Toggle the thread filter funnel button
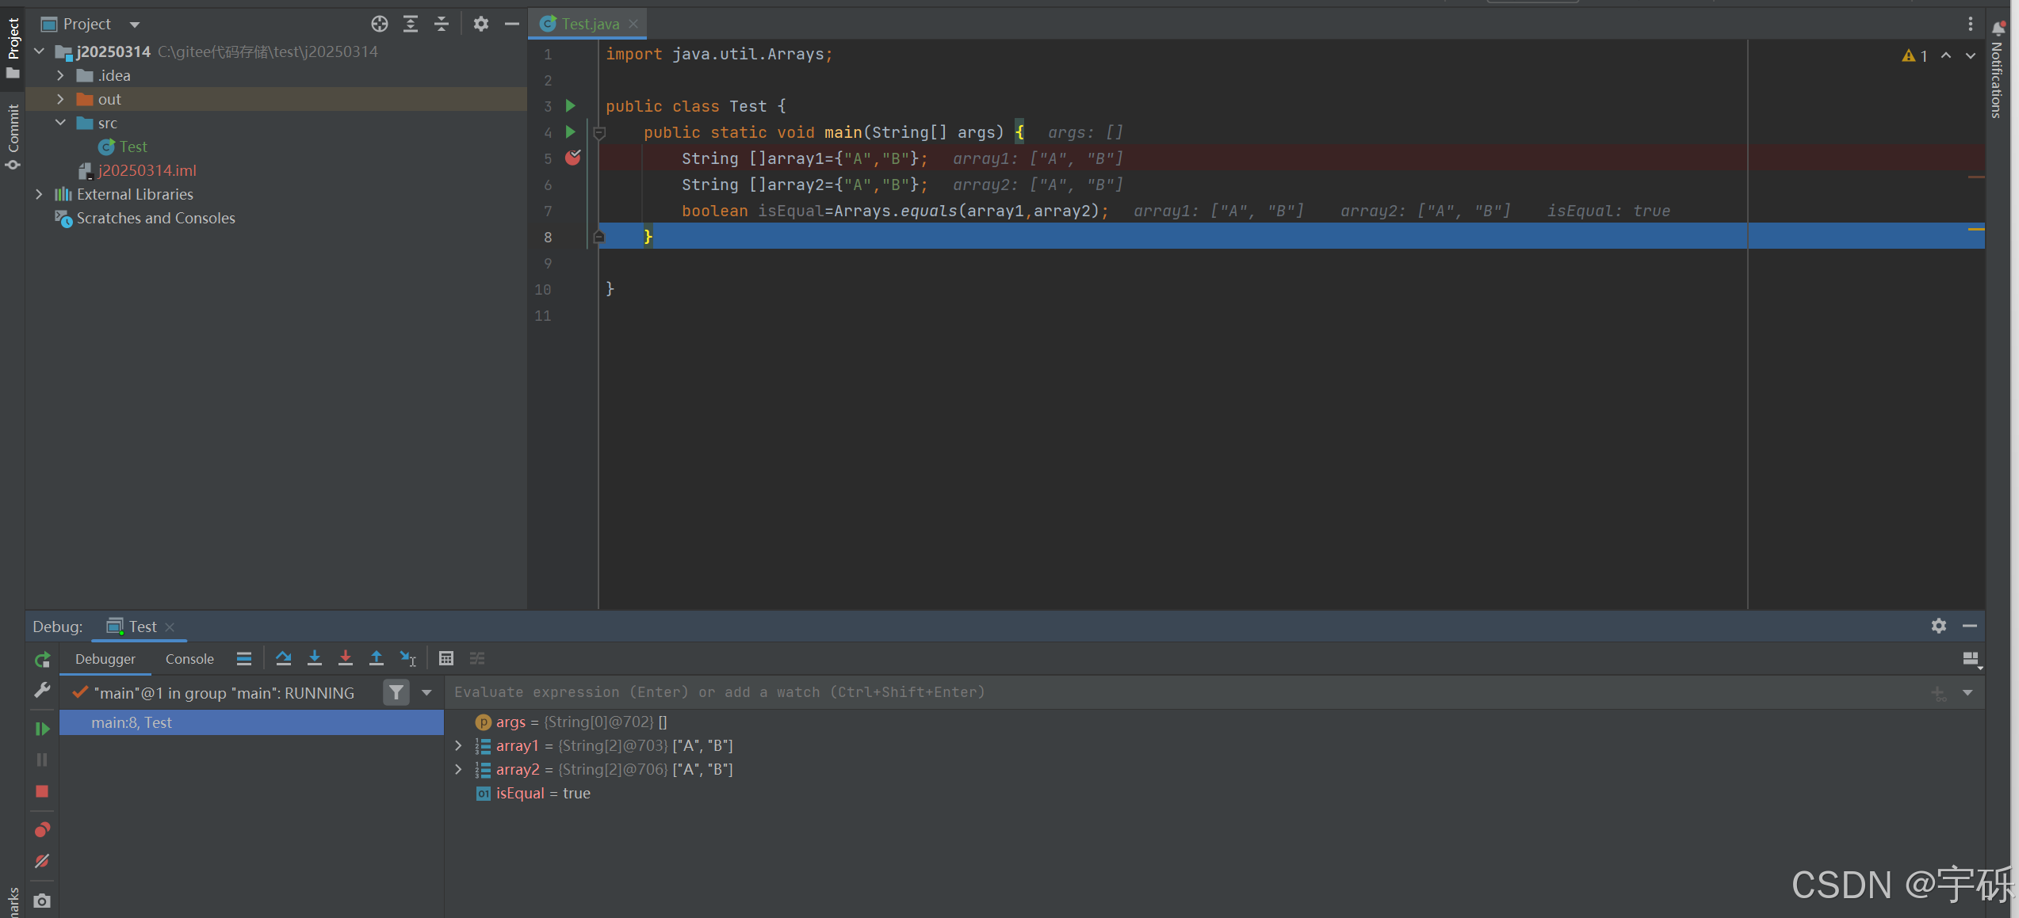Viewport: 2019px width, 918px height. 396,692
